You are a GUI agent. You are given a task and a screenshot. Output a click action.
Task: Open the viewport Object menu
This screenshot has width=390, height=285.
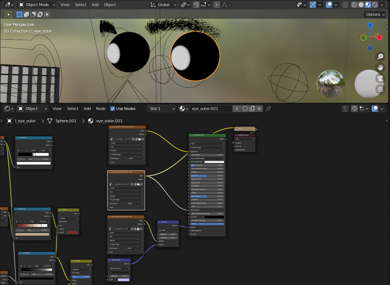pos(110,5)
